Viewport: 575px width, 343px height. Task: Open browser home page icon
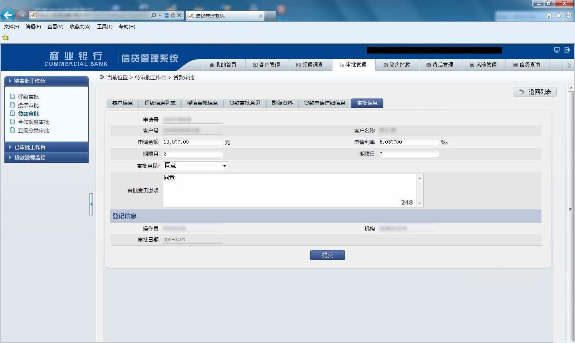point(549,16)
